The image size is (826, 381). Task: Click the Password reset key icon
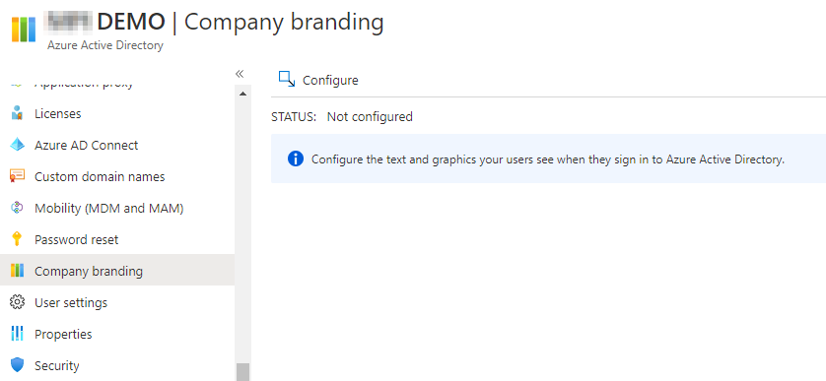[x=18, y=239]
